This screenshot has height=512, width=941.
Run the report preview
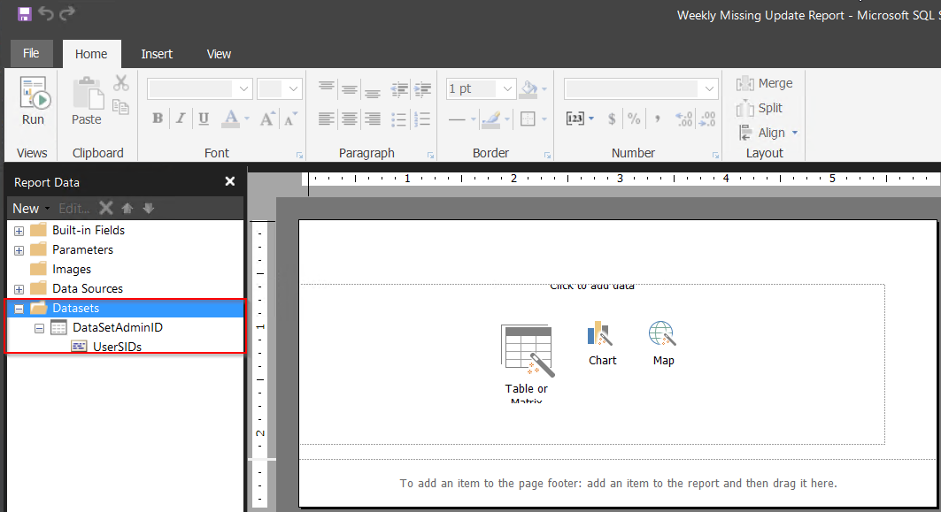(33, 102)
